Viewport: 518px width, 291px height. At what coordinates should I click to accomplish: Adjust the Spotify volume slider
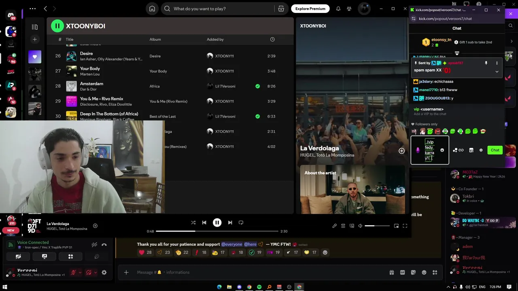(x=377, y=226)
